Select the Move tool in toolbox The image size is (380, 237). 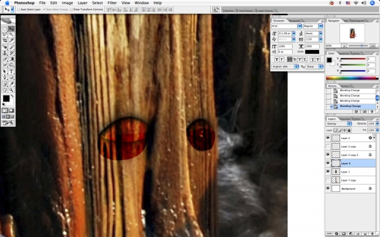click(11, 29)
